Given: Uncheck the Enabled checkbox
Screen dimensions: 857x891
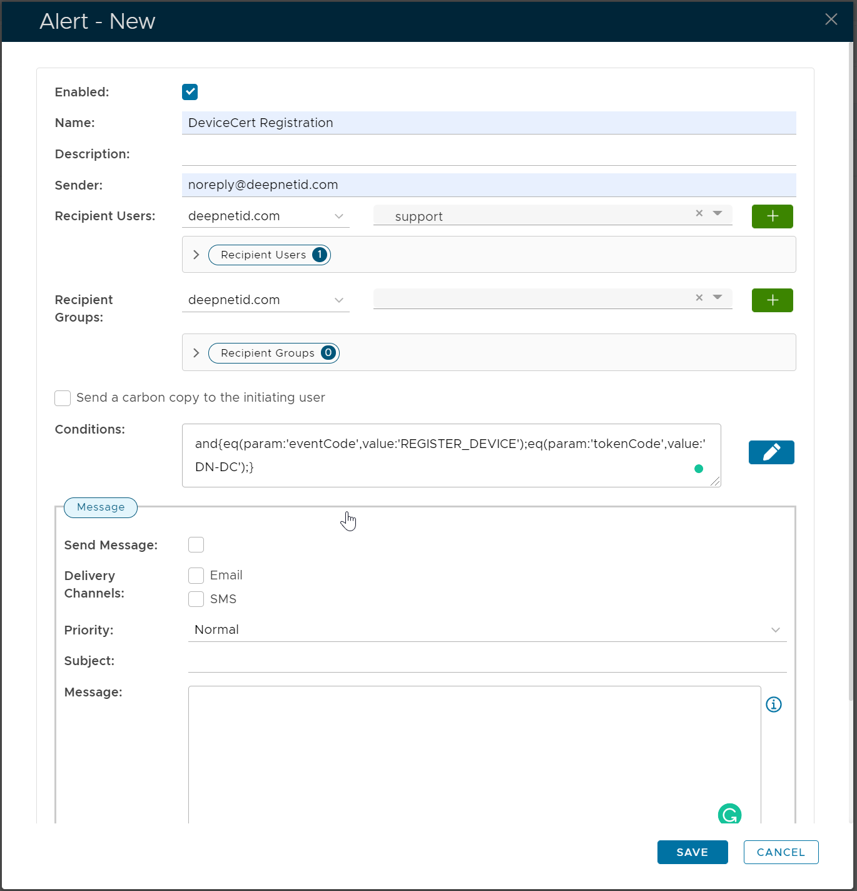Looking at the screenshot, I should point(190,92).
